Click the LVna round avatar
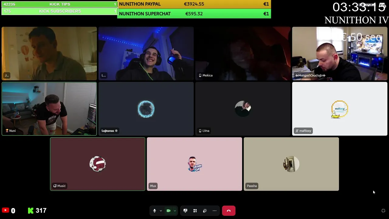The width and height of the screenshot is (389, 219). [x=243, y=109]
